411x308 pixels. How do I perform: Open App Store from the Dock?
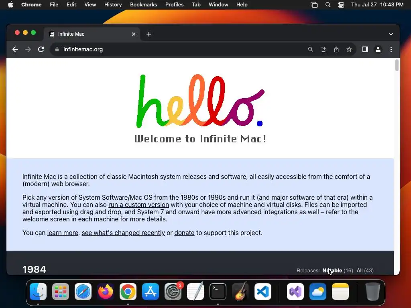pos(151,292)
